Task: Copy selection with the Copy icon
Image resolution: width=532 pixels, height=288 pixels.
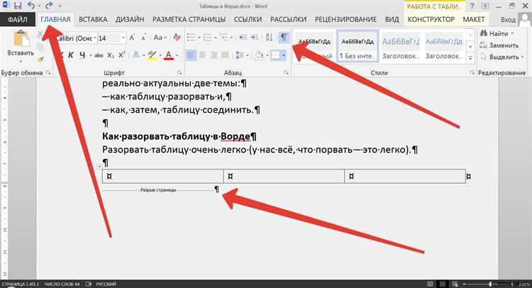Action: pos(40,47)
